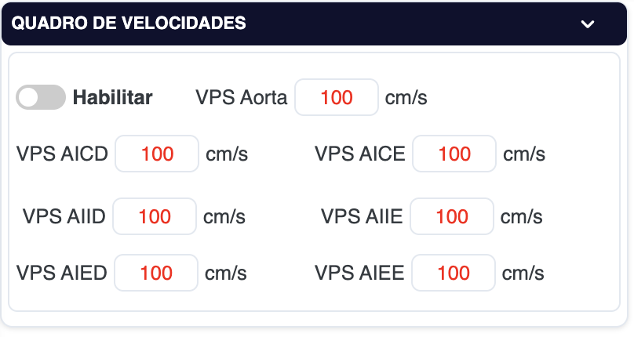
Task: Collapse the Quadro de Velocidades panel chevron
Action: pos(588,24)
